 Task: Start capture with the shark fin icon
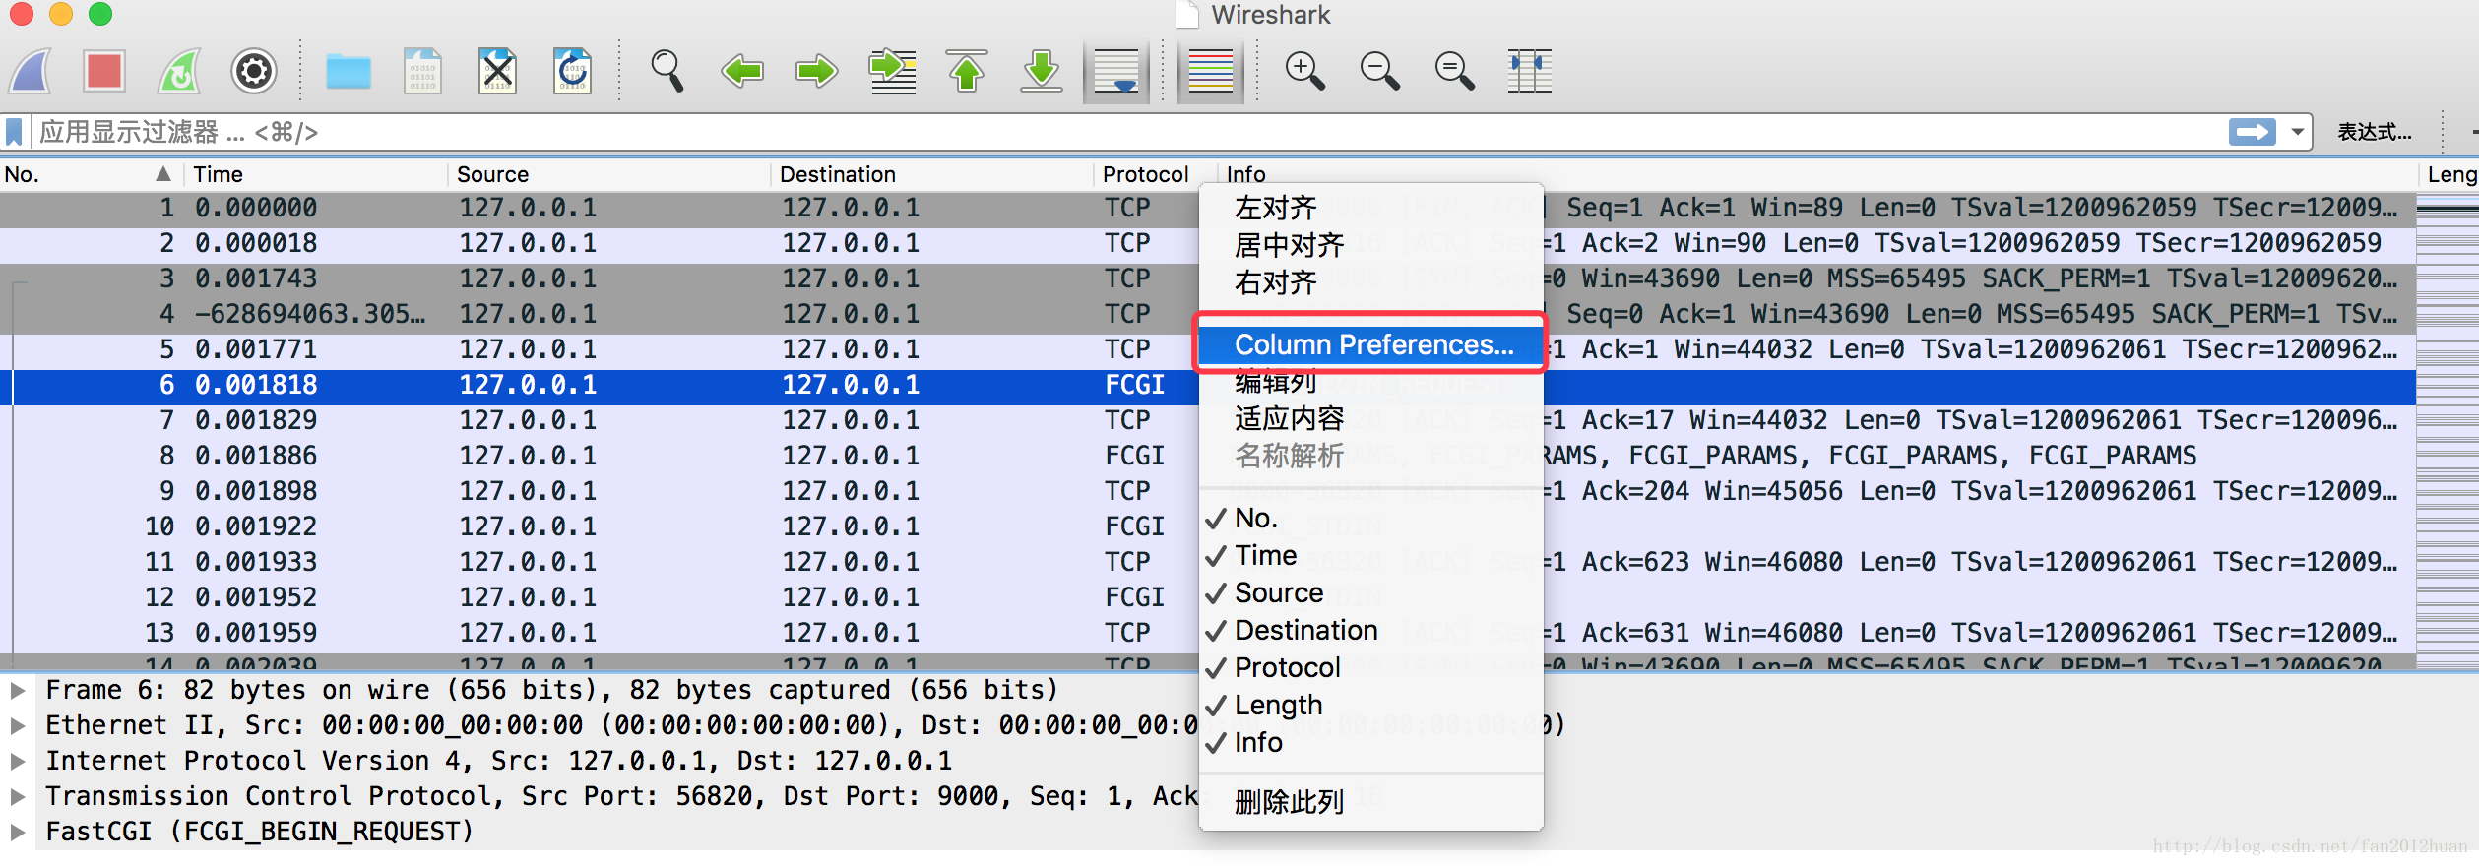click(x=31, y=71)
